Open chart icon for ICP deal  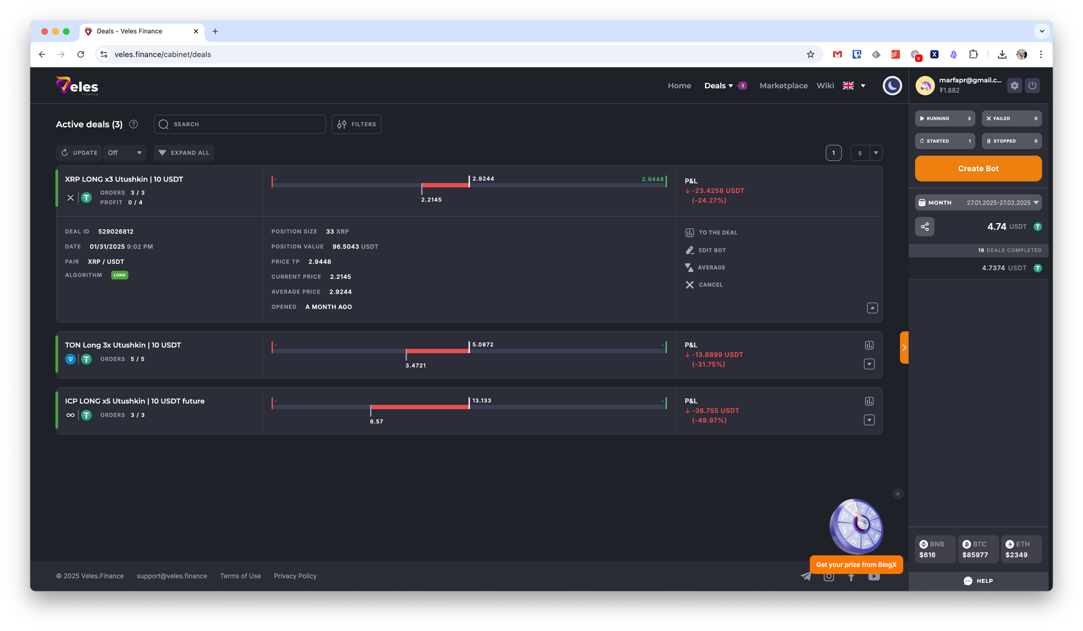(x=869, y=401)
